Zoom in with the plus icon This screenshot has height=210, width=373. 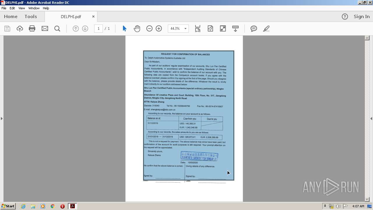point(159,29)
